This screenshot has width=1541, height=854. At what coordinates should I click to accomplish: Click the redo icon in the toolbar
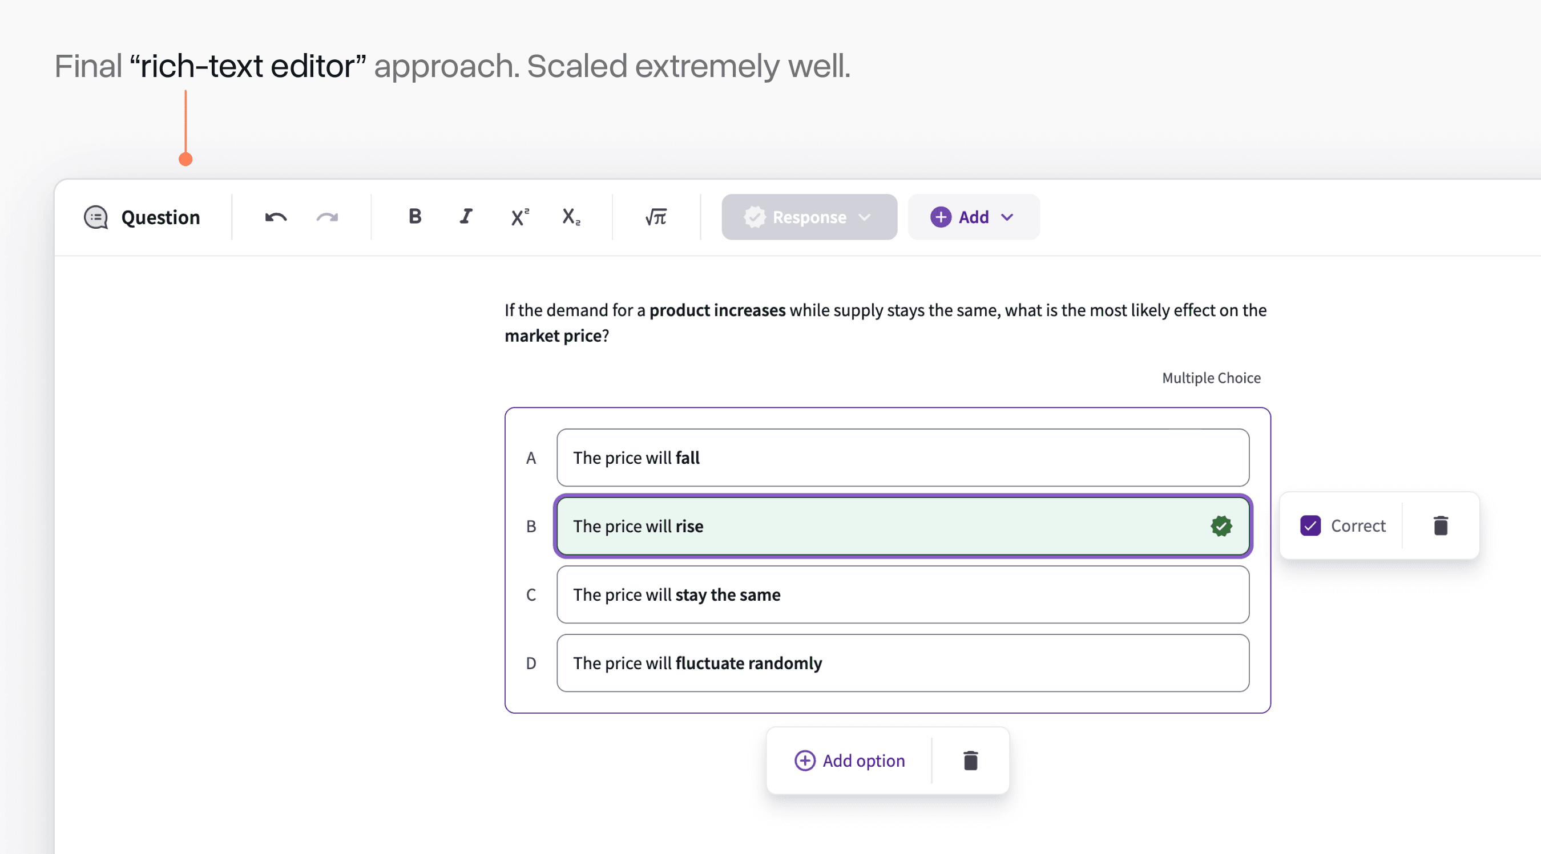tap(326, 217)
